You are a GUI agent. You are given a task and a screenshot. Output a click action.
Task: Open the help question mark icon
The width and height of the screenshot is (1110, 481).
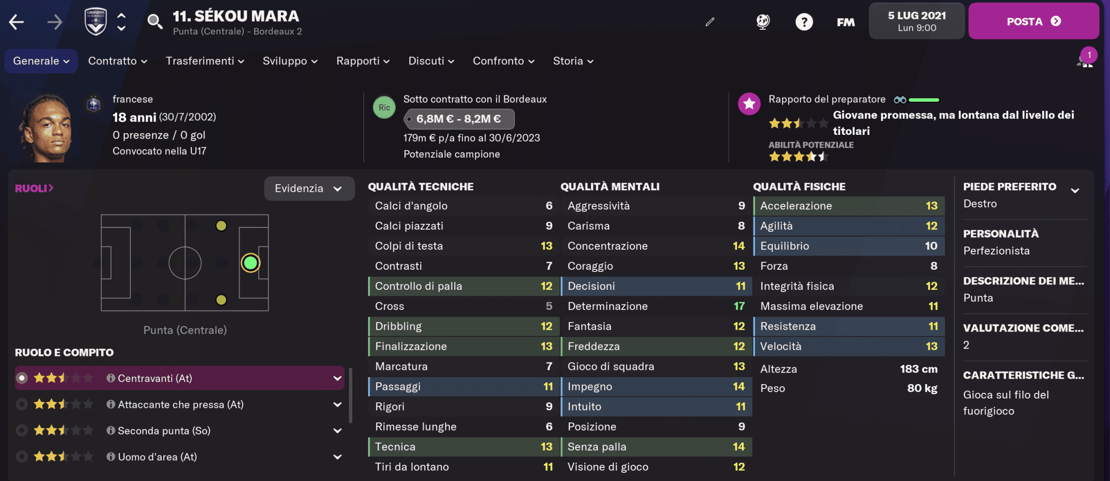(x=804, y=22)
